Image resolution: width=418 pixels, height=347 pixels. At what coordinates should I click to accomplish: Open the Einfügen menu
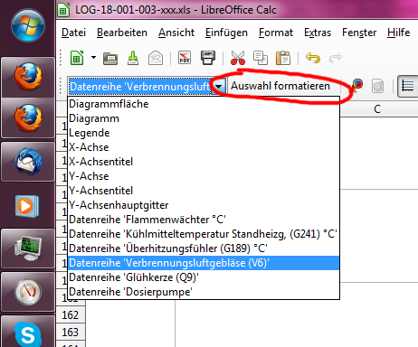click(226, 33)
